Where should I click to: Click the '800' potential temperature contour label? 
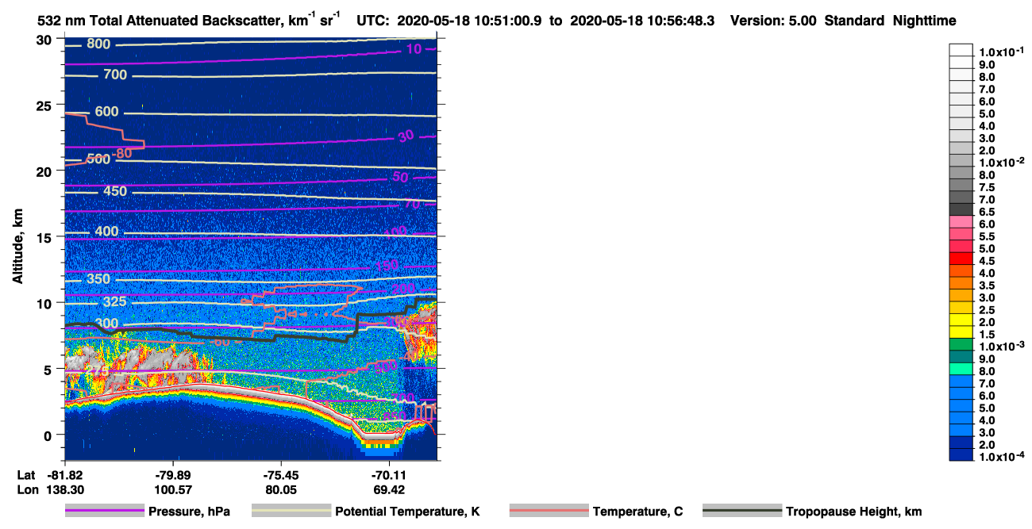pyautogui.click(x=98, y=44)
